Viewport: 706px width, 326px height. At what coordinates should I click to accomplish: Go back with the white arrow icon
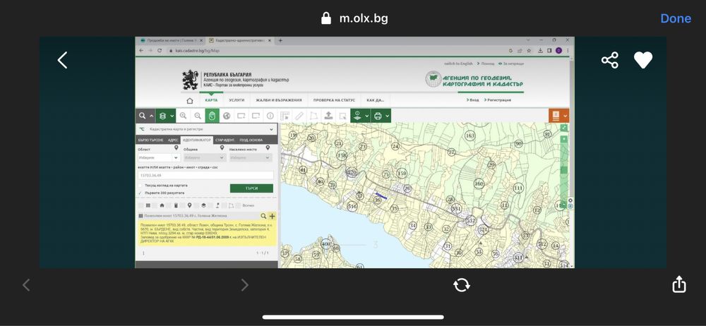[x=63, y=60]
